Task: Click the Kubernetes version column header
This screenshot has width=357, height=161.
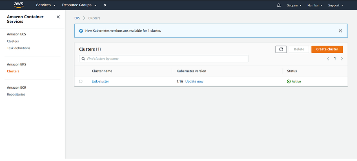Action: pyautogui.click(x=191, y=71)
